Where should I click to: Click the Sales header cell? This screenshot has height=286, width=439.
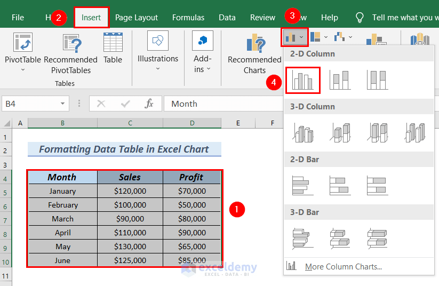(130, 177)
